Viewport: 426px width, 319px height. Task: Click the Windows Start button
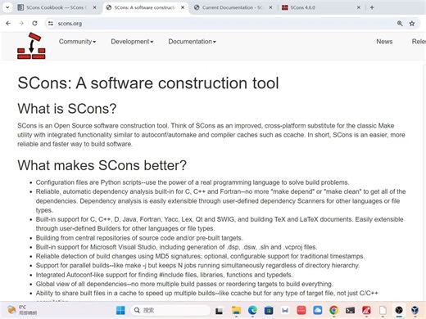click(x=120, y=310)
